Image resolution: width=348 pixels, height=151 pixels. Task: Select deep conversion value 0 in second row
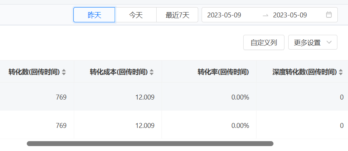(342, 126)
